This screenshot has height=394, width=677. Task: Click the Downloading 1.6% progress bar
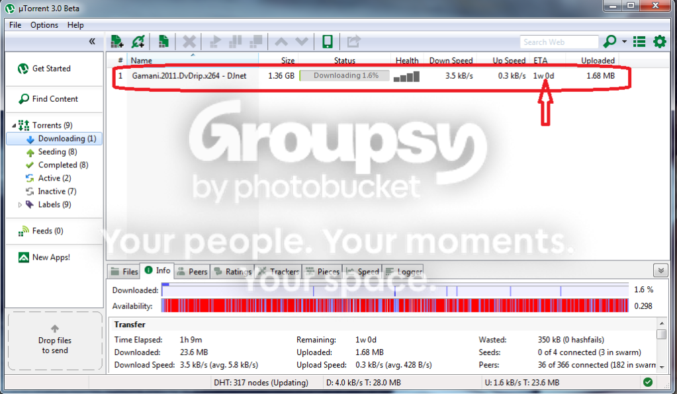pyautogui.click(x=345, y=76)
